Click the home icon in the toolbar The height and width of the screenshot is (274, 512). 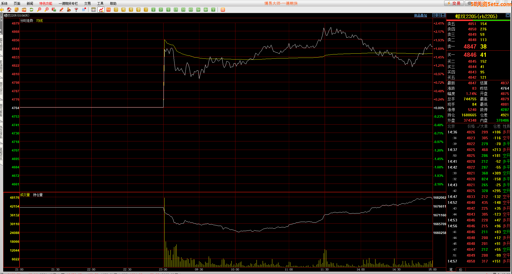pos(9,10)
